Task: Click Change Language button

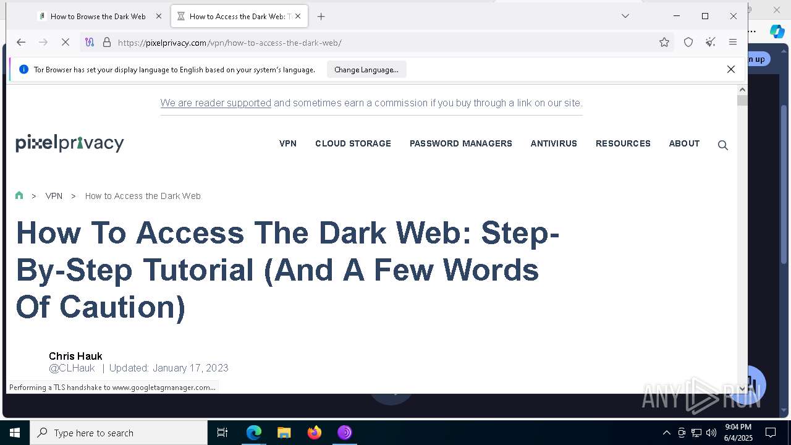Action: pyautogui.click(x=366, y=70)
